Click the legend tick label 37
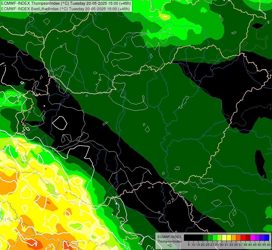 tap(241, 245)
